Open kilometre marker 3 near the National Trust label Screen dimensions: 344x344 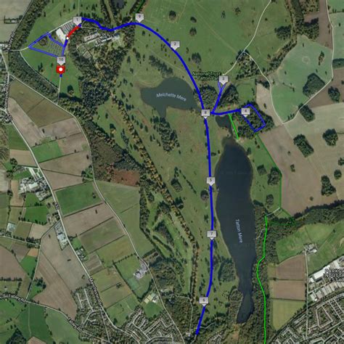(x=223, y=79)
